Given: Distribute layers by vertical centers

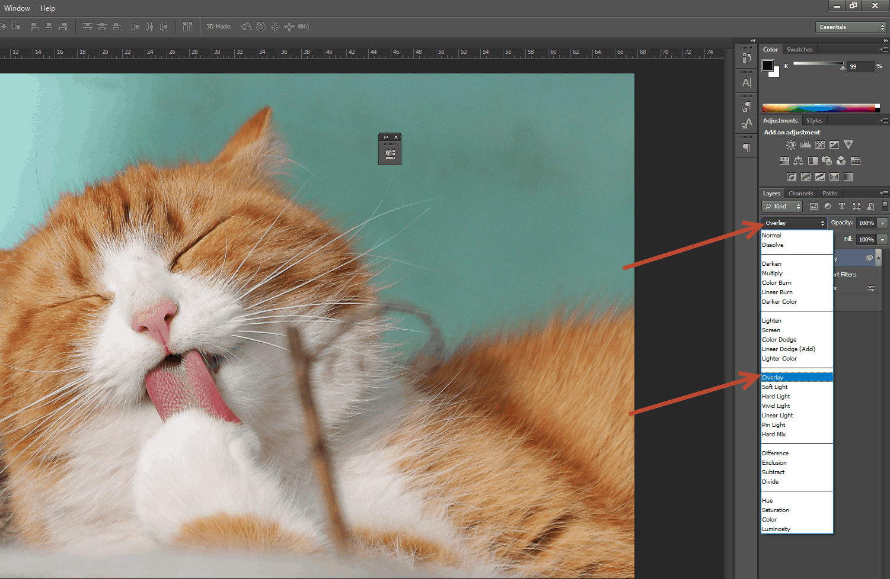Looking at the screenshot, I should click(x=102, y=27).
